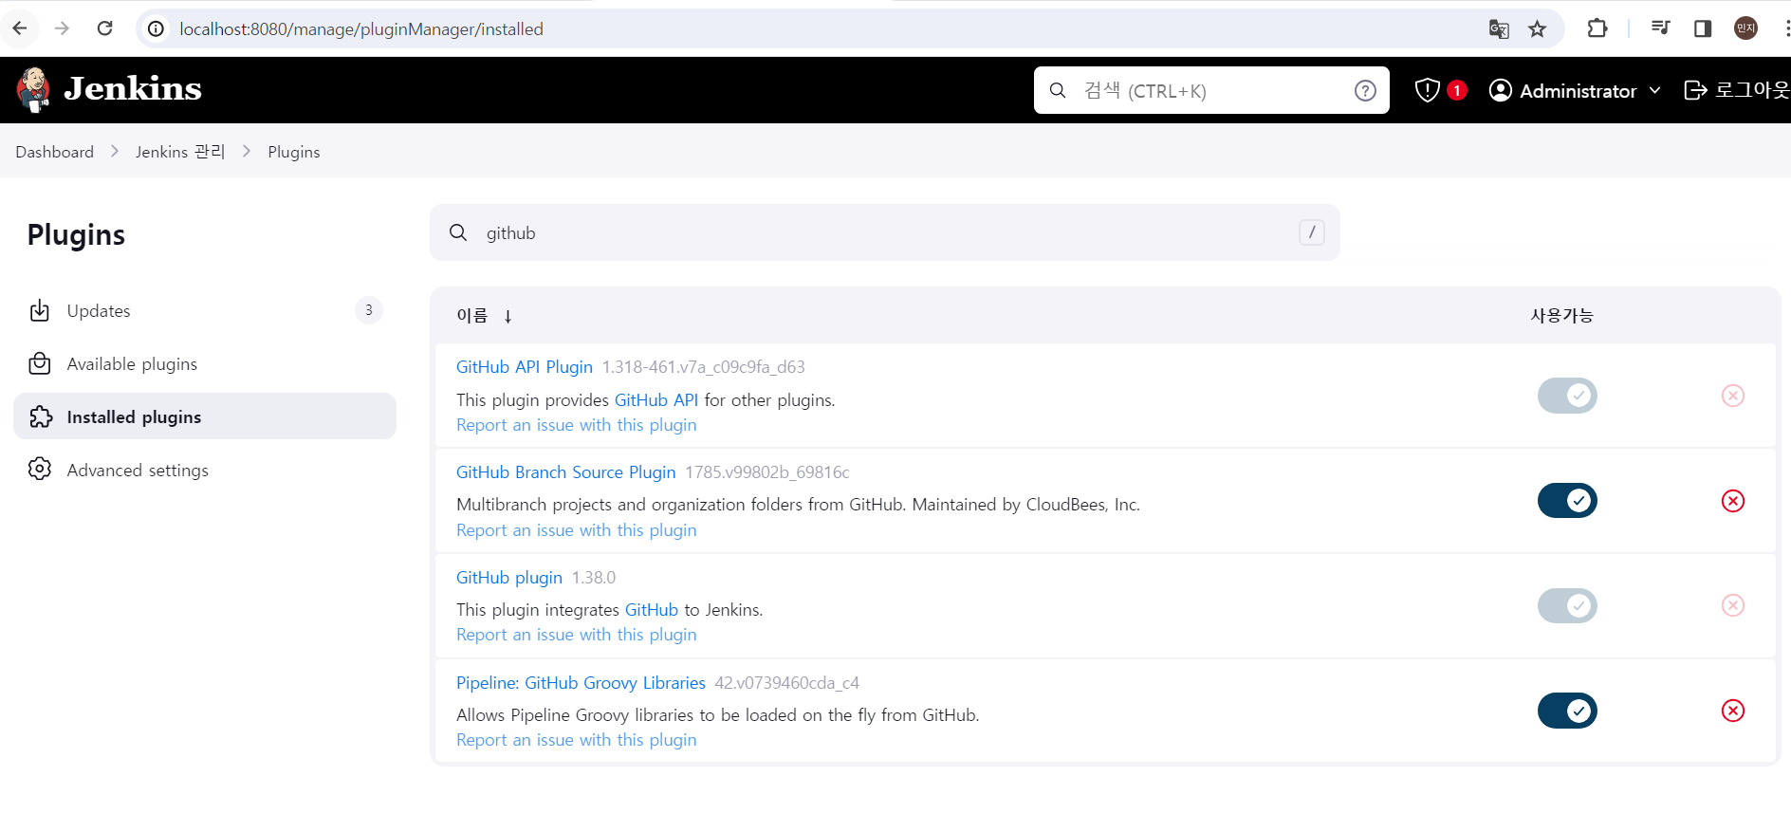Viewport: 1791px width, 832px height.
Task: Toggle GitHub plugin 1.38.0 enabled switch
Action: point(1567,605)
